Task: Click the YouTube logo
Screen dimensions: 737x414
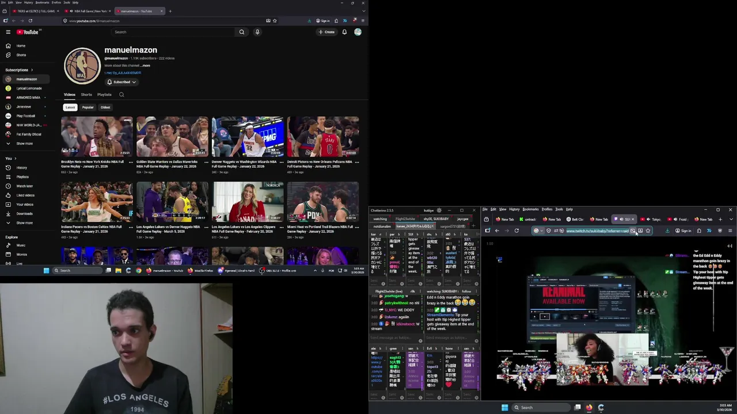Action: coord(27,32)
